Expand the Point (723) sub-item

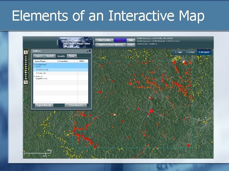(x=37, y=70)
